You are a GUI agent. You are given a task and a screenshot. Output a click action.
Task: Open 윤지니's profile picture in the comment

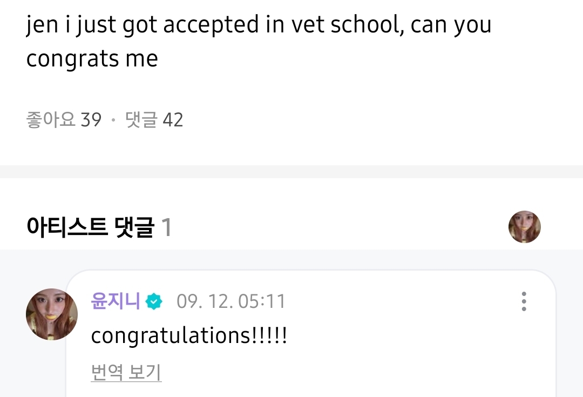[52, 314]
